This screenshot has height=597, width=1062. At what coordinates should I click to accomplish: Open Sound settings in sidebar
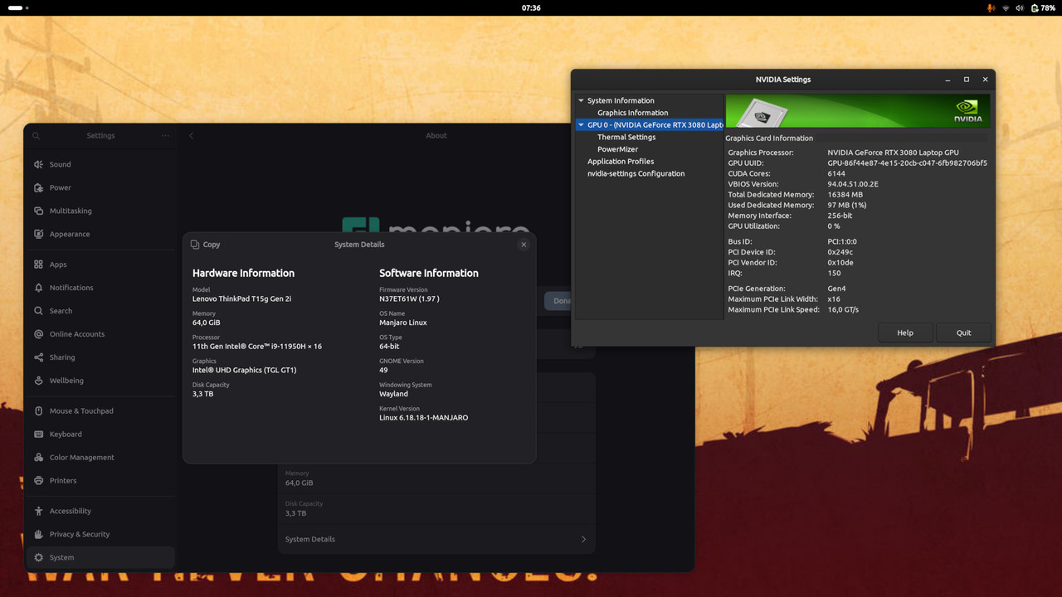pyautogui.click(x=100, y=164)
